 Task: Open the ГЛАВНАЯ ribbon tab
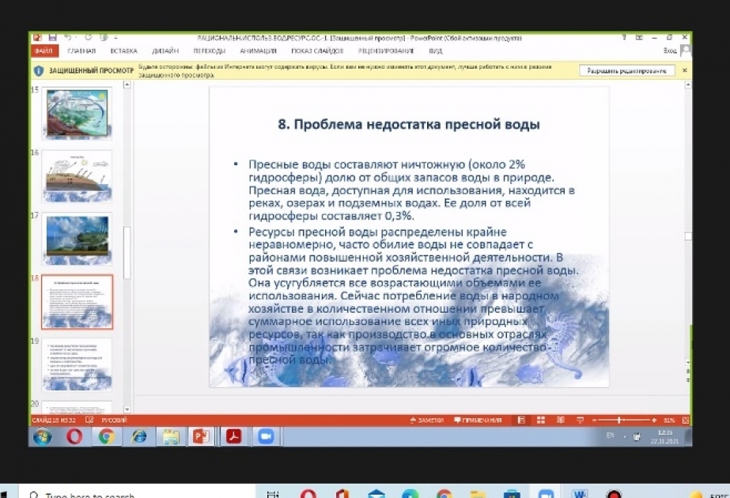(81, 51)
